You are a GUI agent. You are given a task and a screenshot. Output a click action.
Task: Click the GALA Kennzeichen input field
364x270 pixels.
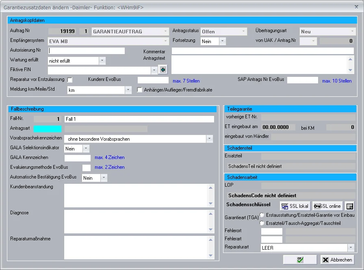(78, 158)
